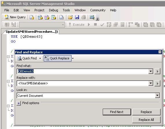The image size is (165, 129).
Task: Click [QBDemo63] text in the editor
Action: pyautogui.click(x=31, y=37)
